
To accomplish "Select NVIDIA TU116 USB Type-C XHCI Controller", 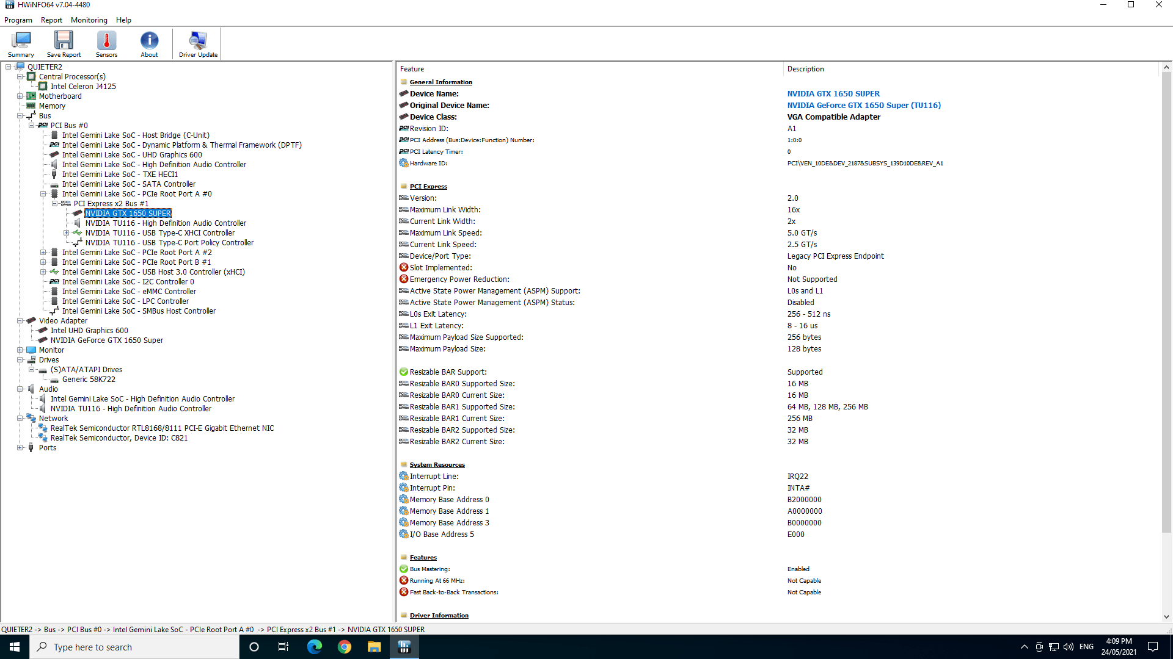I will 160,233.
